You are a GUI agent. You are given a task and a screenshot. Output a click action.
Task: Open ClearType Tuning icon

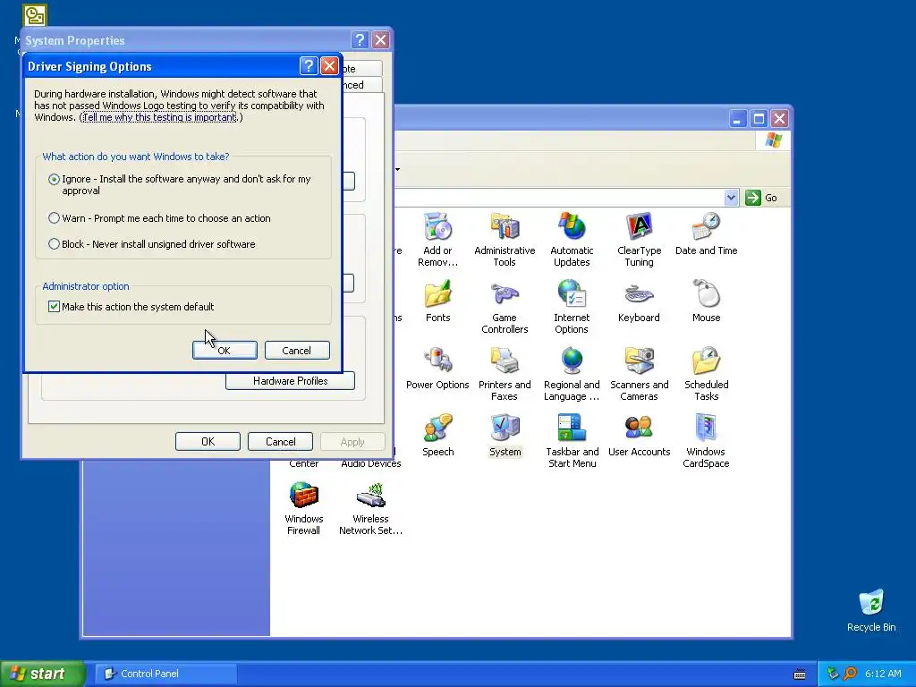(639, 226)
